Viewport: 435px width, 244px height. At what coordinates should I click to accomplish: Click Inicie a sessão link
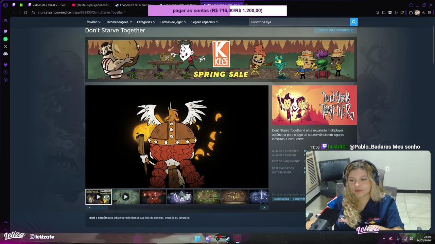pyautogui.click(x=98, y=218)
